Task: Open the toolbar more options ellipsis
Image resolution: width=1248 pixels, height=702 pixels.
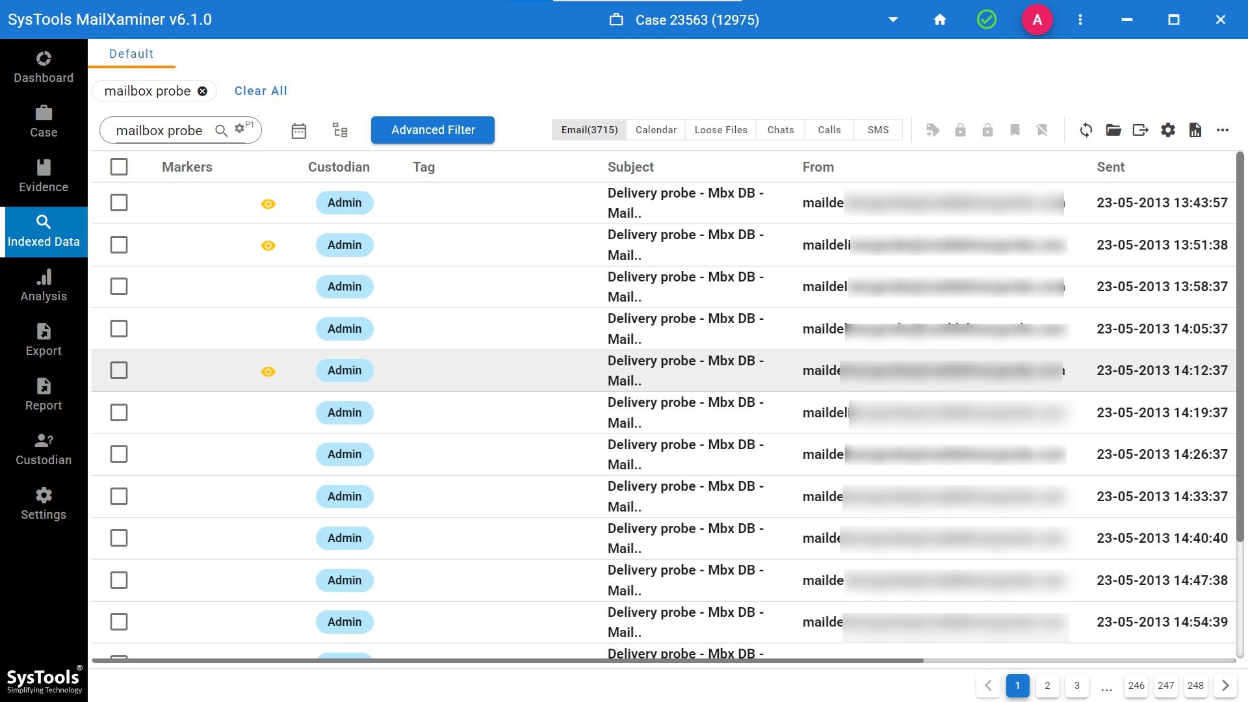Action: 1223,130
